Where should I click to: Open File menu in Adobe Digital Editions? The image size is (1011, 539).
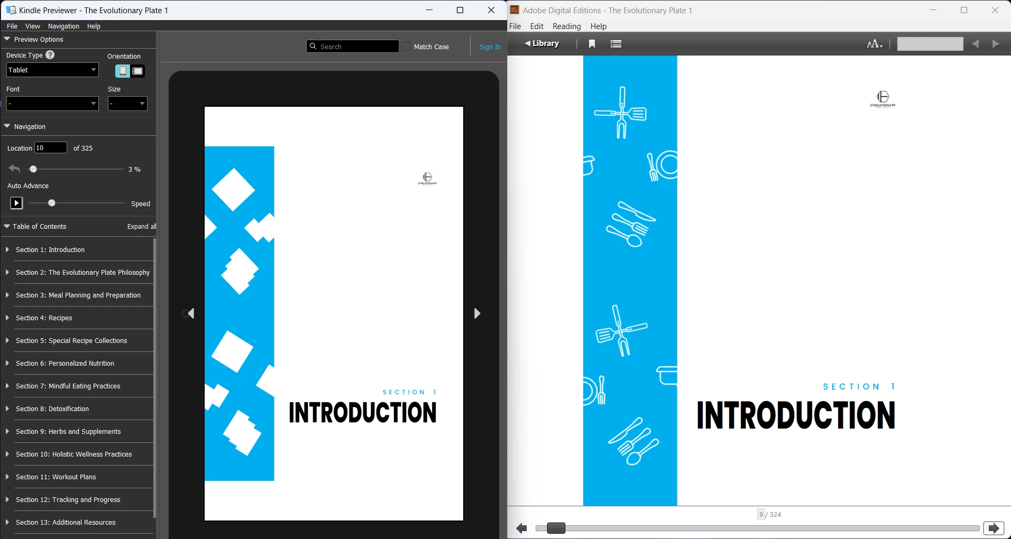click(x=515, y=26)
